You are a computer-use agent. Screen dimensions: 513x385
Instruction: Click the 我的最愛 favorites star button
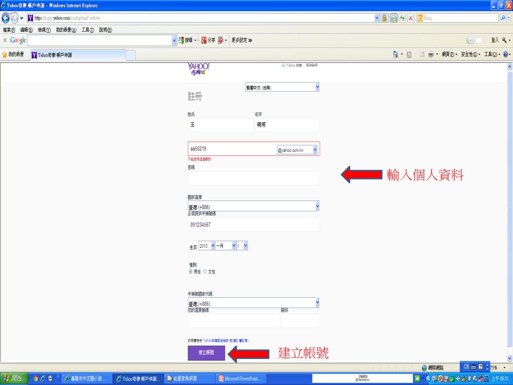(13, 55)
